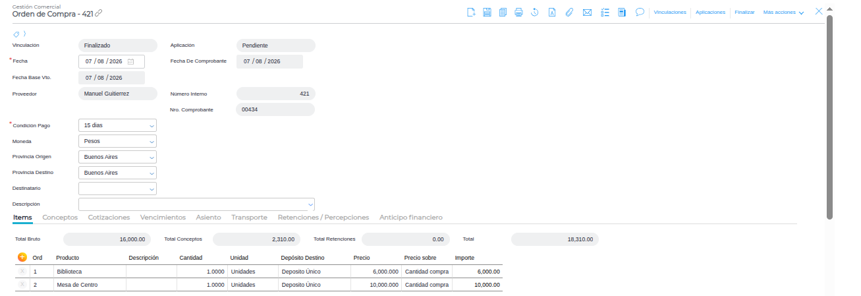Image resolution: width=861 pixels, height=296 pixels.
Task: Click the vertical scrollbar
Action: click(x=829, y=117)
